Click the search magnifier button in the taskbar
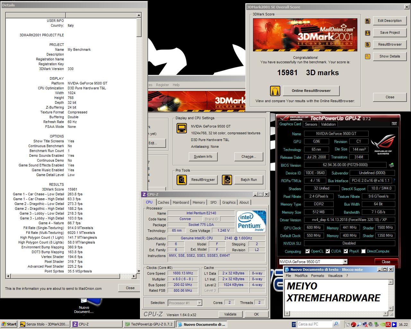Screen dimensions: 411x329 click(336, 324)
